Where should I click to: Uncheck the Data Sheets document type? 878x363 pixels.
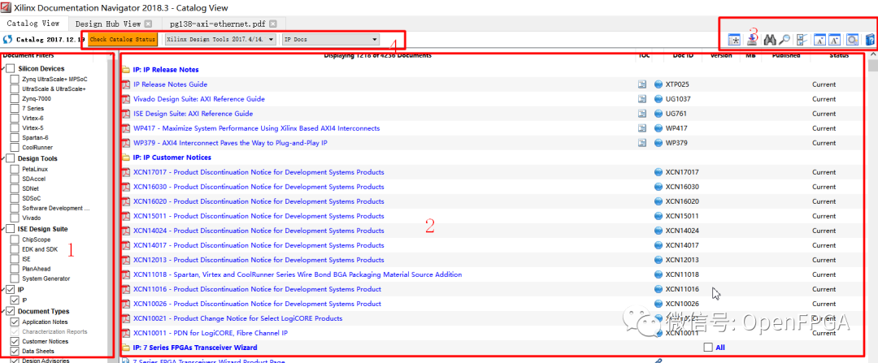(x=15, y=352)
